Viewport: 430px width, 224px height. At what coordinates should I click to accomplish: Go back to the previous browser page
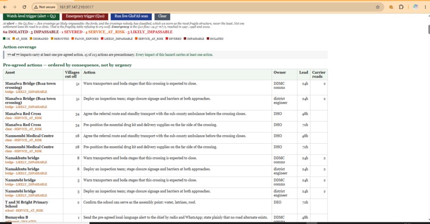pos(5,7)
